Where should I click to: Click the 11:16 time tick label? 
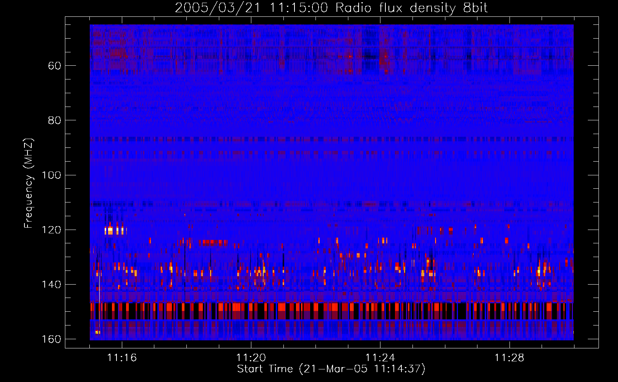point(122,358)
